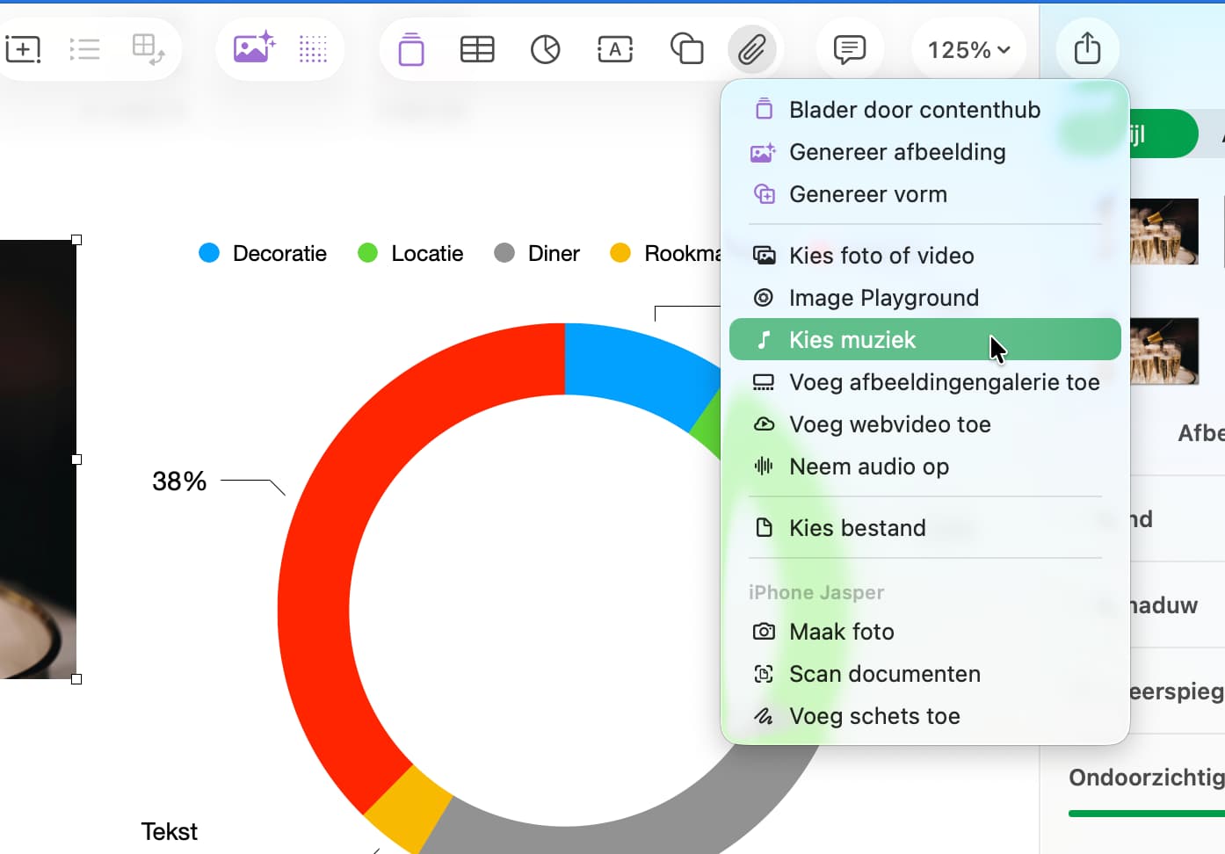Insert a text box with toolbar icon
This screenshot has height=854, width=1225.
614,49
